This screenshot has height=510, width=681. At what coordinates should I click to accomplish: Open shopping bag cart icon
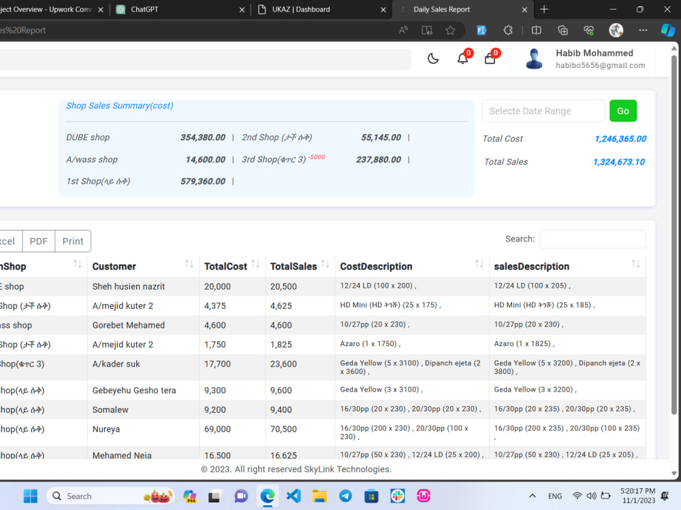(490, 58)
